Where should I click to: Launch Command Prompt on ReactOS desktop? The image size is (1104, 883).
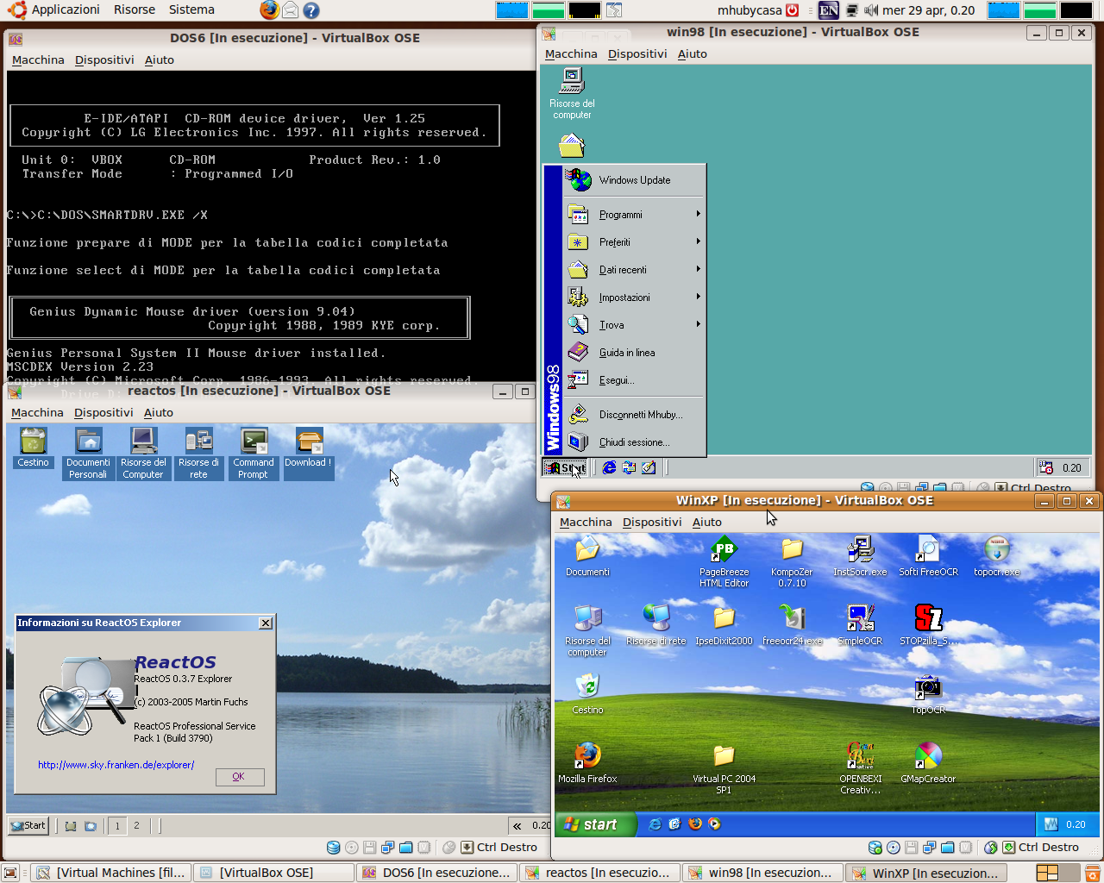tap(254, 454)
